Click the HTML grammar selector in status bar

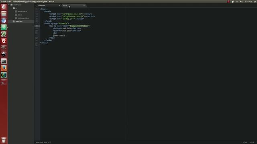245,142
